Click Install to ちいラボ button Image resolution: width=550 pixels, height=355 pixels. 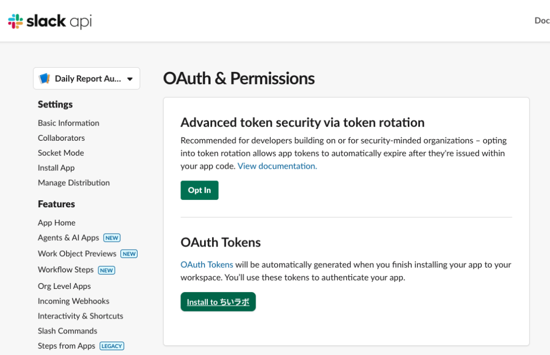click(218, 302)
